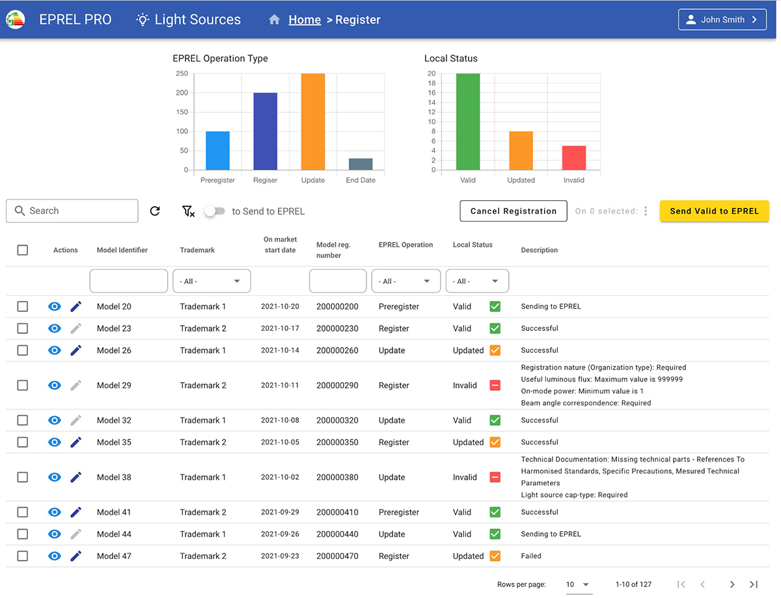Check the select-all checkbox in table header
This screenshot has width=781, height=598.
pos(23,250)
